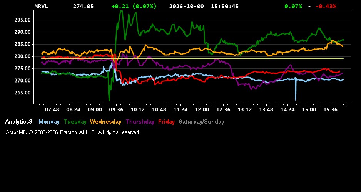Screen dimensions: 361x192
Task: Click the 08:24 time axis label
Action: pyautogui.click(x=74, y=109)
